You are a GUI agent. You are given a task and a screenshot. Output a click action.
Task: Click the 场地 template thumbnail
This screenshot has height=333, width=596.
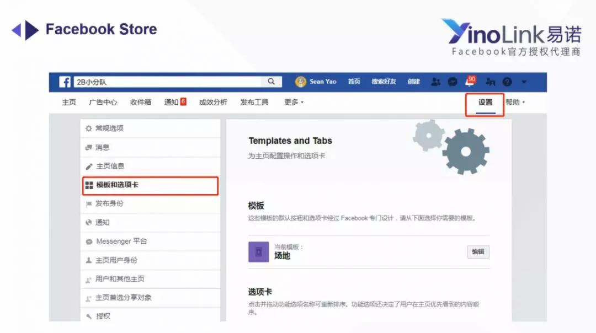[258, 251]
